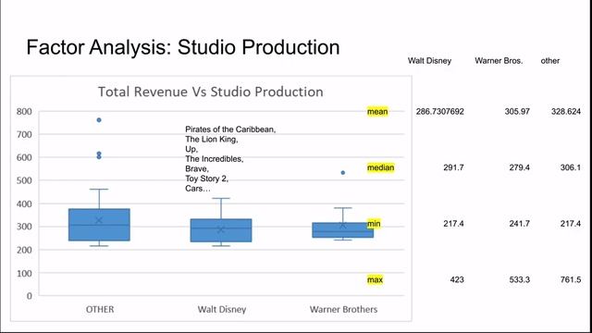Click the median value 291.7
Image resolution: width=592 pixels, height=333 pixels.
pyautogui.click(x=453, y=167)
